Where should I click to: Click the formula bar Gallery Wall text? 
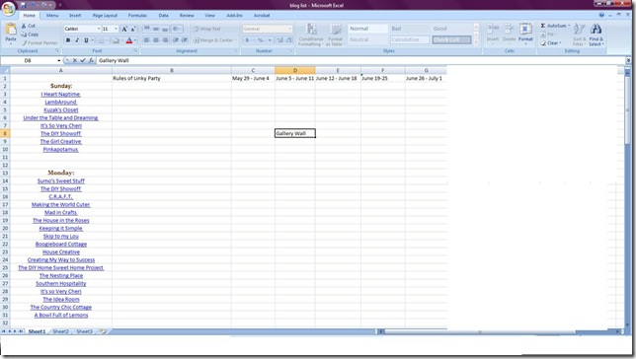[114, 60]
